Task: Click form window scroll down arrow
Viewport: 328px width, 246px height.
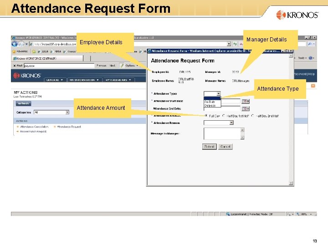Action: click(291, 183)
